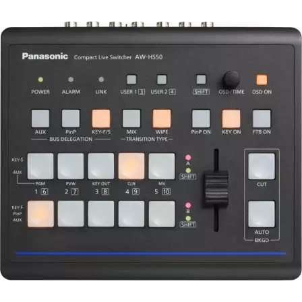Tap the top-row SHIFT button
Screen dimensions: 302x302
pyautogui.click(x=201, y=80)
